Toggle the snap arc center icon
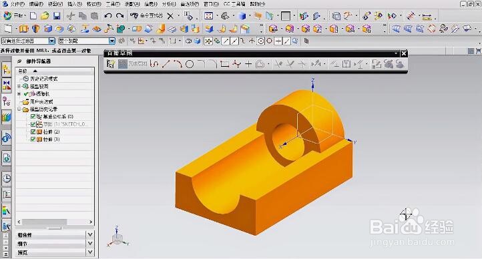The height and width of the screenshot is (259, 482). pyautogui.click(x=260, y=41)
